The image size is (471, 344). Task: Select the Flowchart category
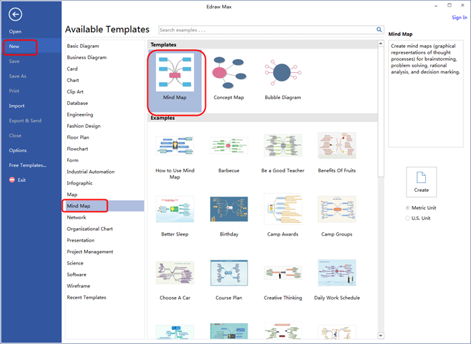pos(77,149)
